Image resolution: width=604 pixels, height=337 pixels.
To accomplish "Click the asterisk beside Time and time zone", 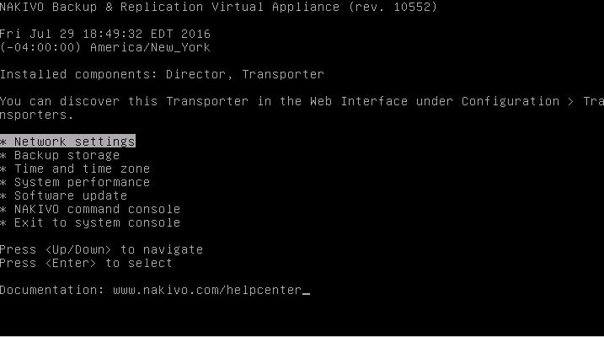I will [x=3, y=169].
